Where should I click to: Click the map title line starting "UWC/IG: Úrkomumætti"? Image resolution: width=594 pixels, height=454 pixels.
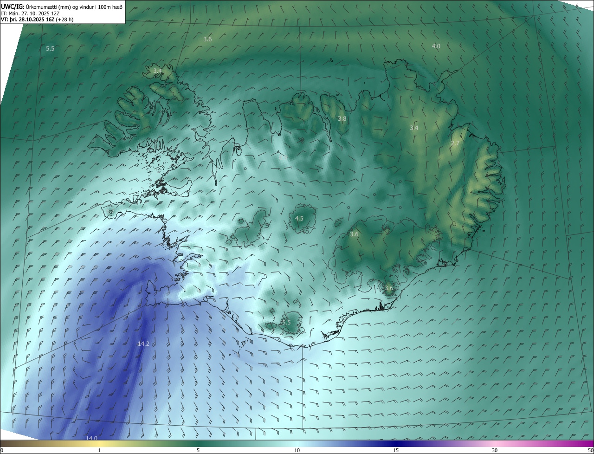coord(62,7)
